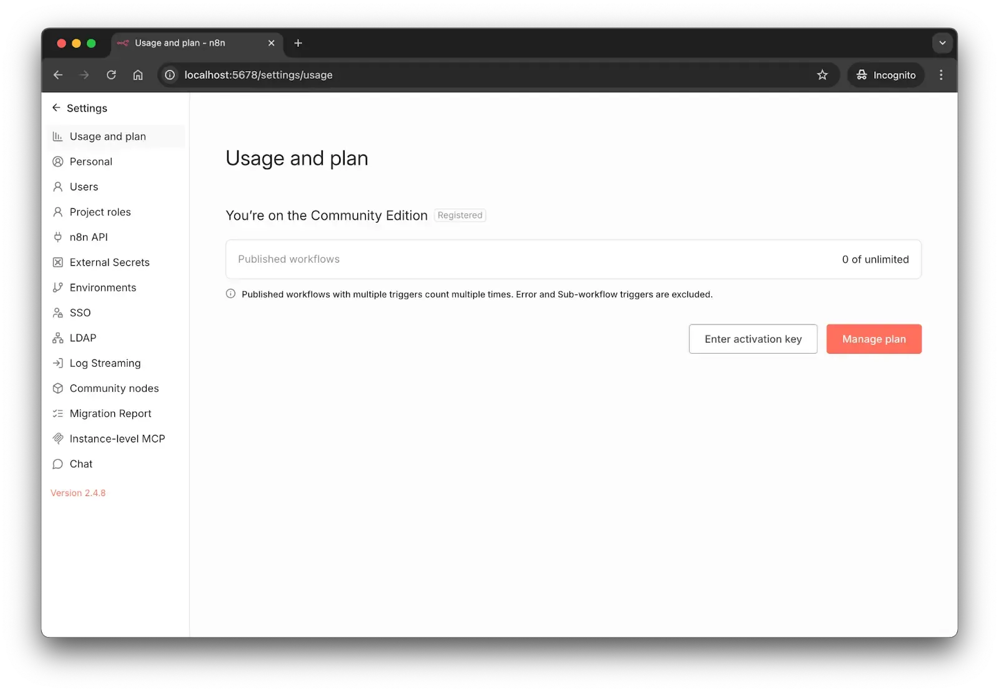Click the info icon beside published workflows note
This screenshot has height=692, width=999.
click(230, 294)
